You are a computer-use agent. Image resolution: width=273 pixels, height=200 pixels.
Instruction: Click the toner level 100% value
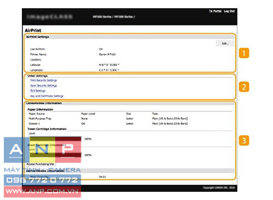[x=88, y=139]
